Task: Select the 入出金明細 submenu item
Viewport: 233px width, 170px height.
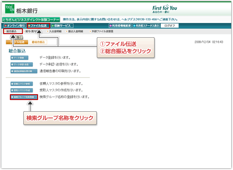Action: 54,31
